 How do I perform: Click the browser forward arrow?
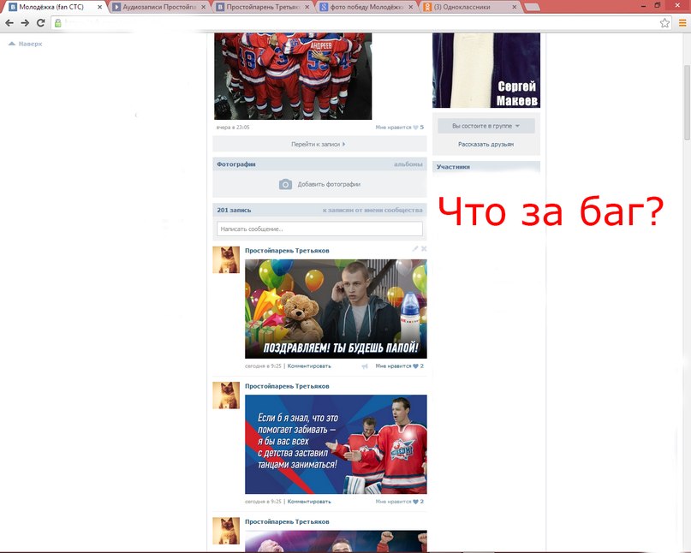pos(25,23)
